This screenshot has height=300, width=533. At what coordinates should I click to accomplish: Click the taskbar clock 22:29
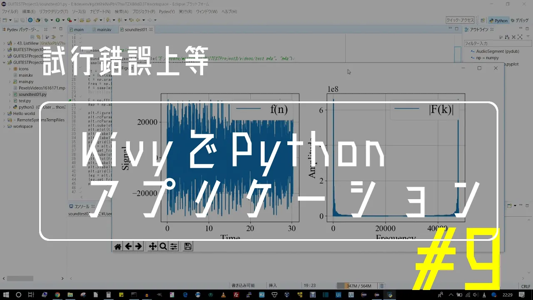pyautogui.click(x=507, y=295)
